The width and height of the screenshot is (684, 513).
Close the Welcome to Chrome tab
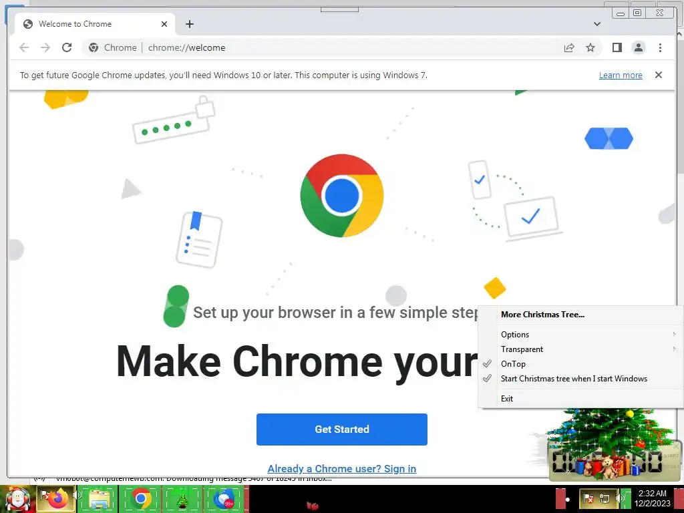point(164,24)
